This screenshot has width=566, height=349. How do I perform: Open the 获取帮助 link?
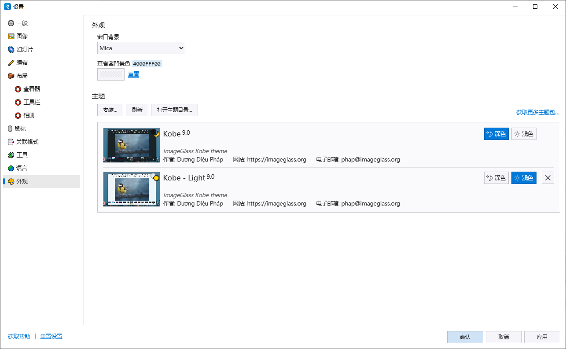click(x=19, y=336)
